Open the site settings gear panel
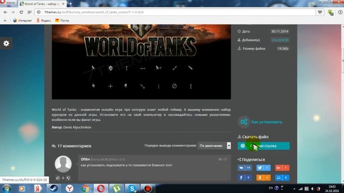This screenshot has width=344, height=193. (6, 43)
